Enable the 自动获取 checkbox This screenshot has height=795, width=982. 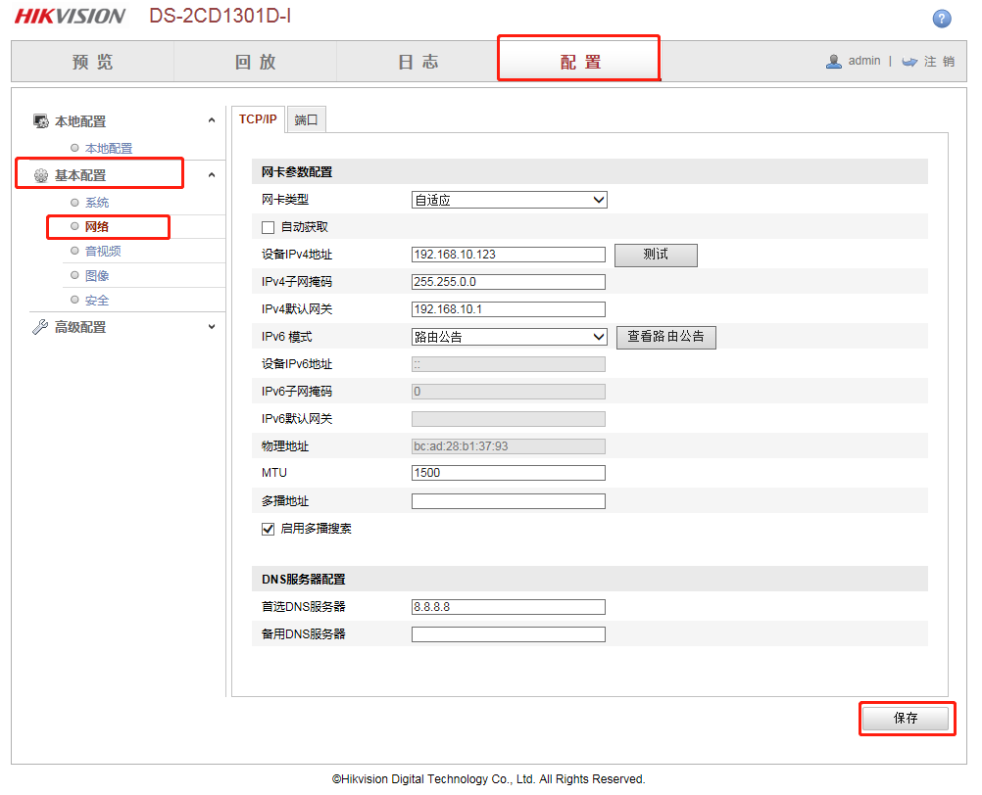coord(268,227)
